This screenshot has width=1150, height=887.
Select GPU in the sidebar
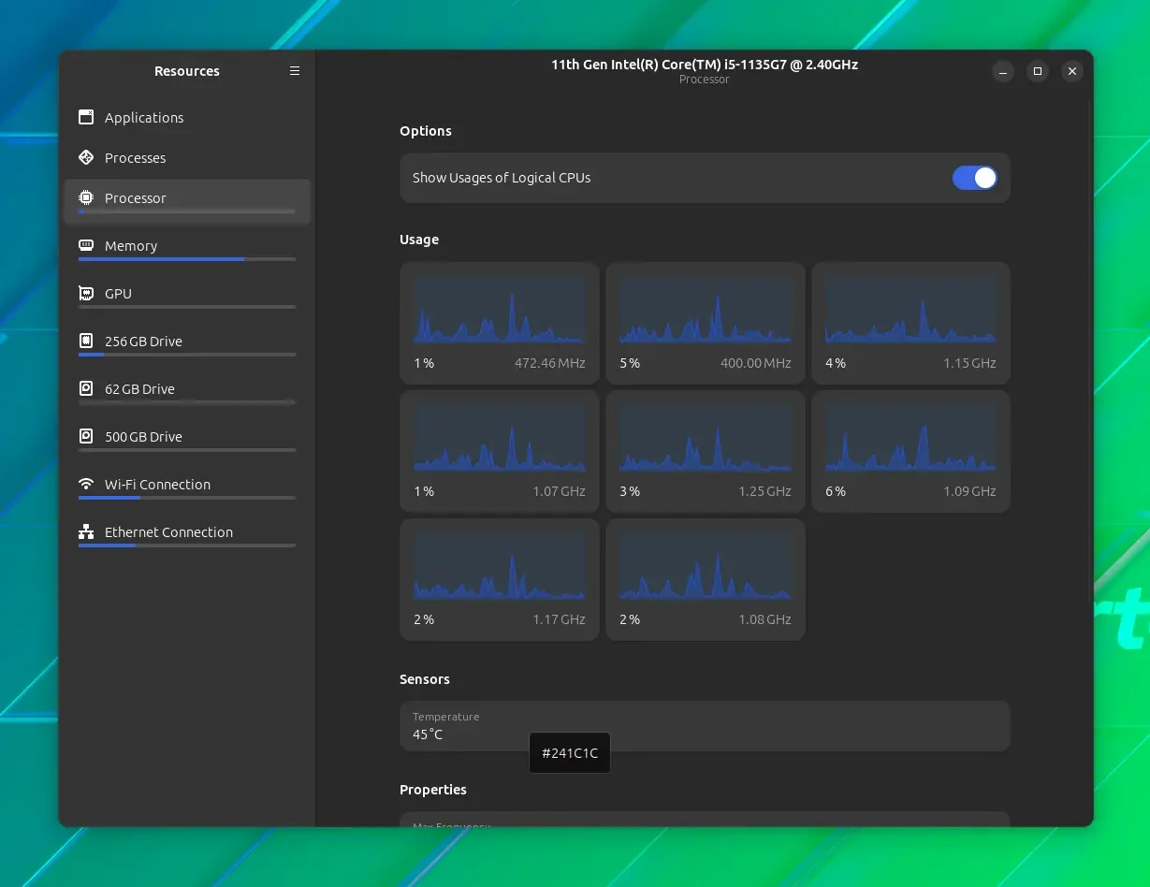tap(187, 297)
